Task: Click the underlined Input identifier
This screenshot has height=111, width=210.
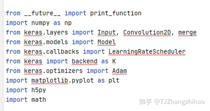Action: coord(107,33)
